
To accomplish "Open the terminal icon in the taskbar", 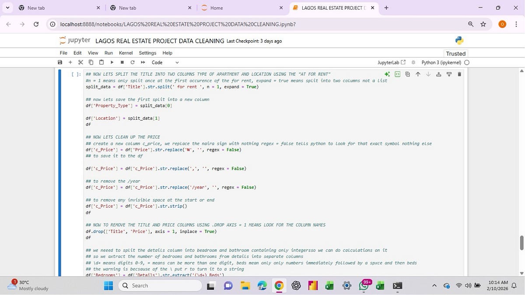I will coord(397,286).
